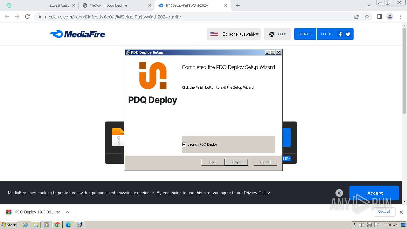Click Show all downloads
This screenshot has height=229, width=407.
click(x=384, y=212)
